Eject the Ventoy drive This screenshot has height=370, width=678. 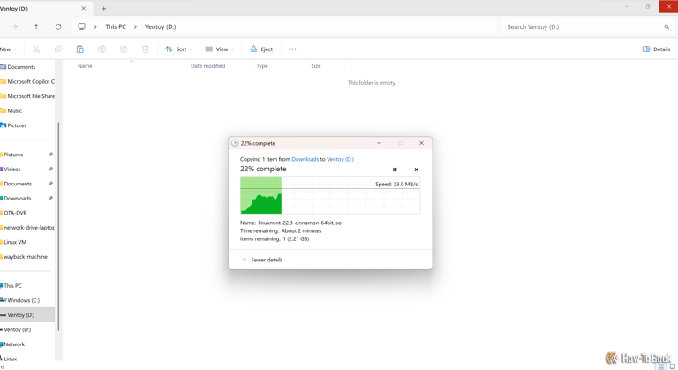coord(261,49)
